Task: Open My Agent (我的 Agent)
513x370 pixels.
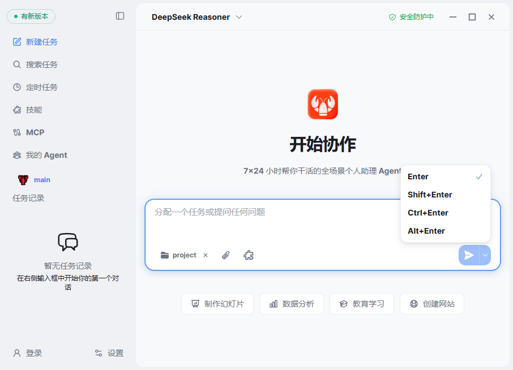Action: pyautogui.click(x=40, y=155)
